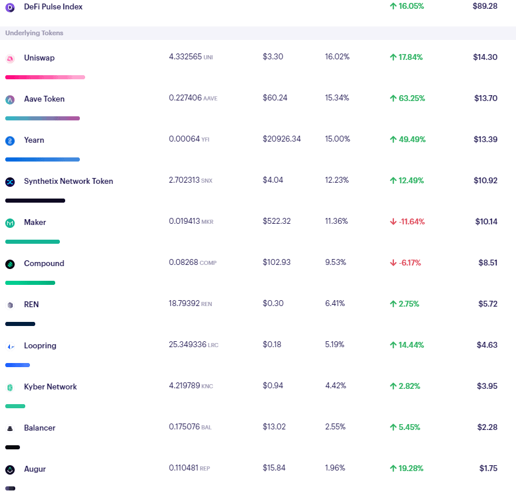Image resolution: width=516 pixels, height=494 pixels.
Task: Click the green up arrow beside 12.49%
Action: point(393,180)
